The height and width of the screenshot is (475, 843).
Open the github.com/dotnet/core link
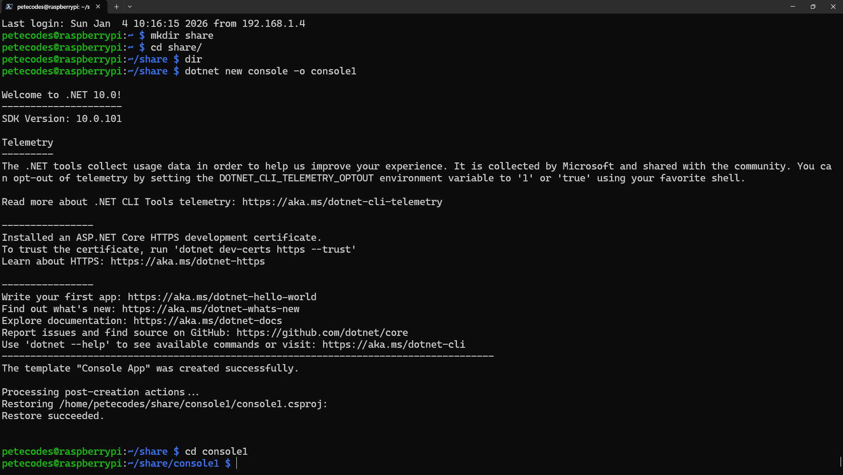tap(322, 332)
